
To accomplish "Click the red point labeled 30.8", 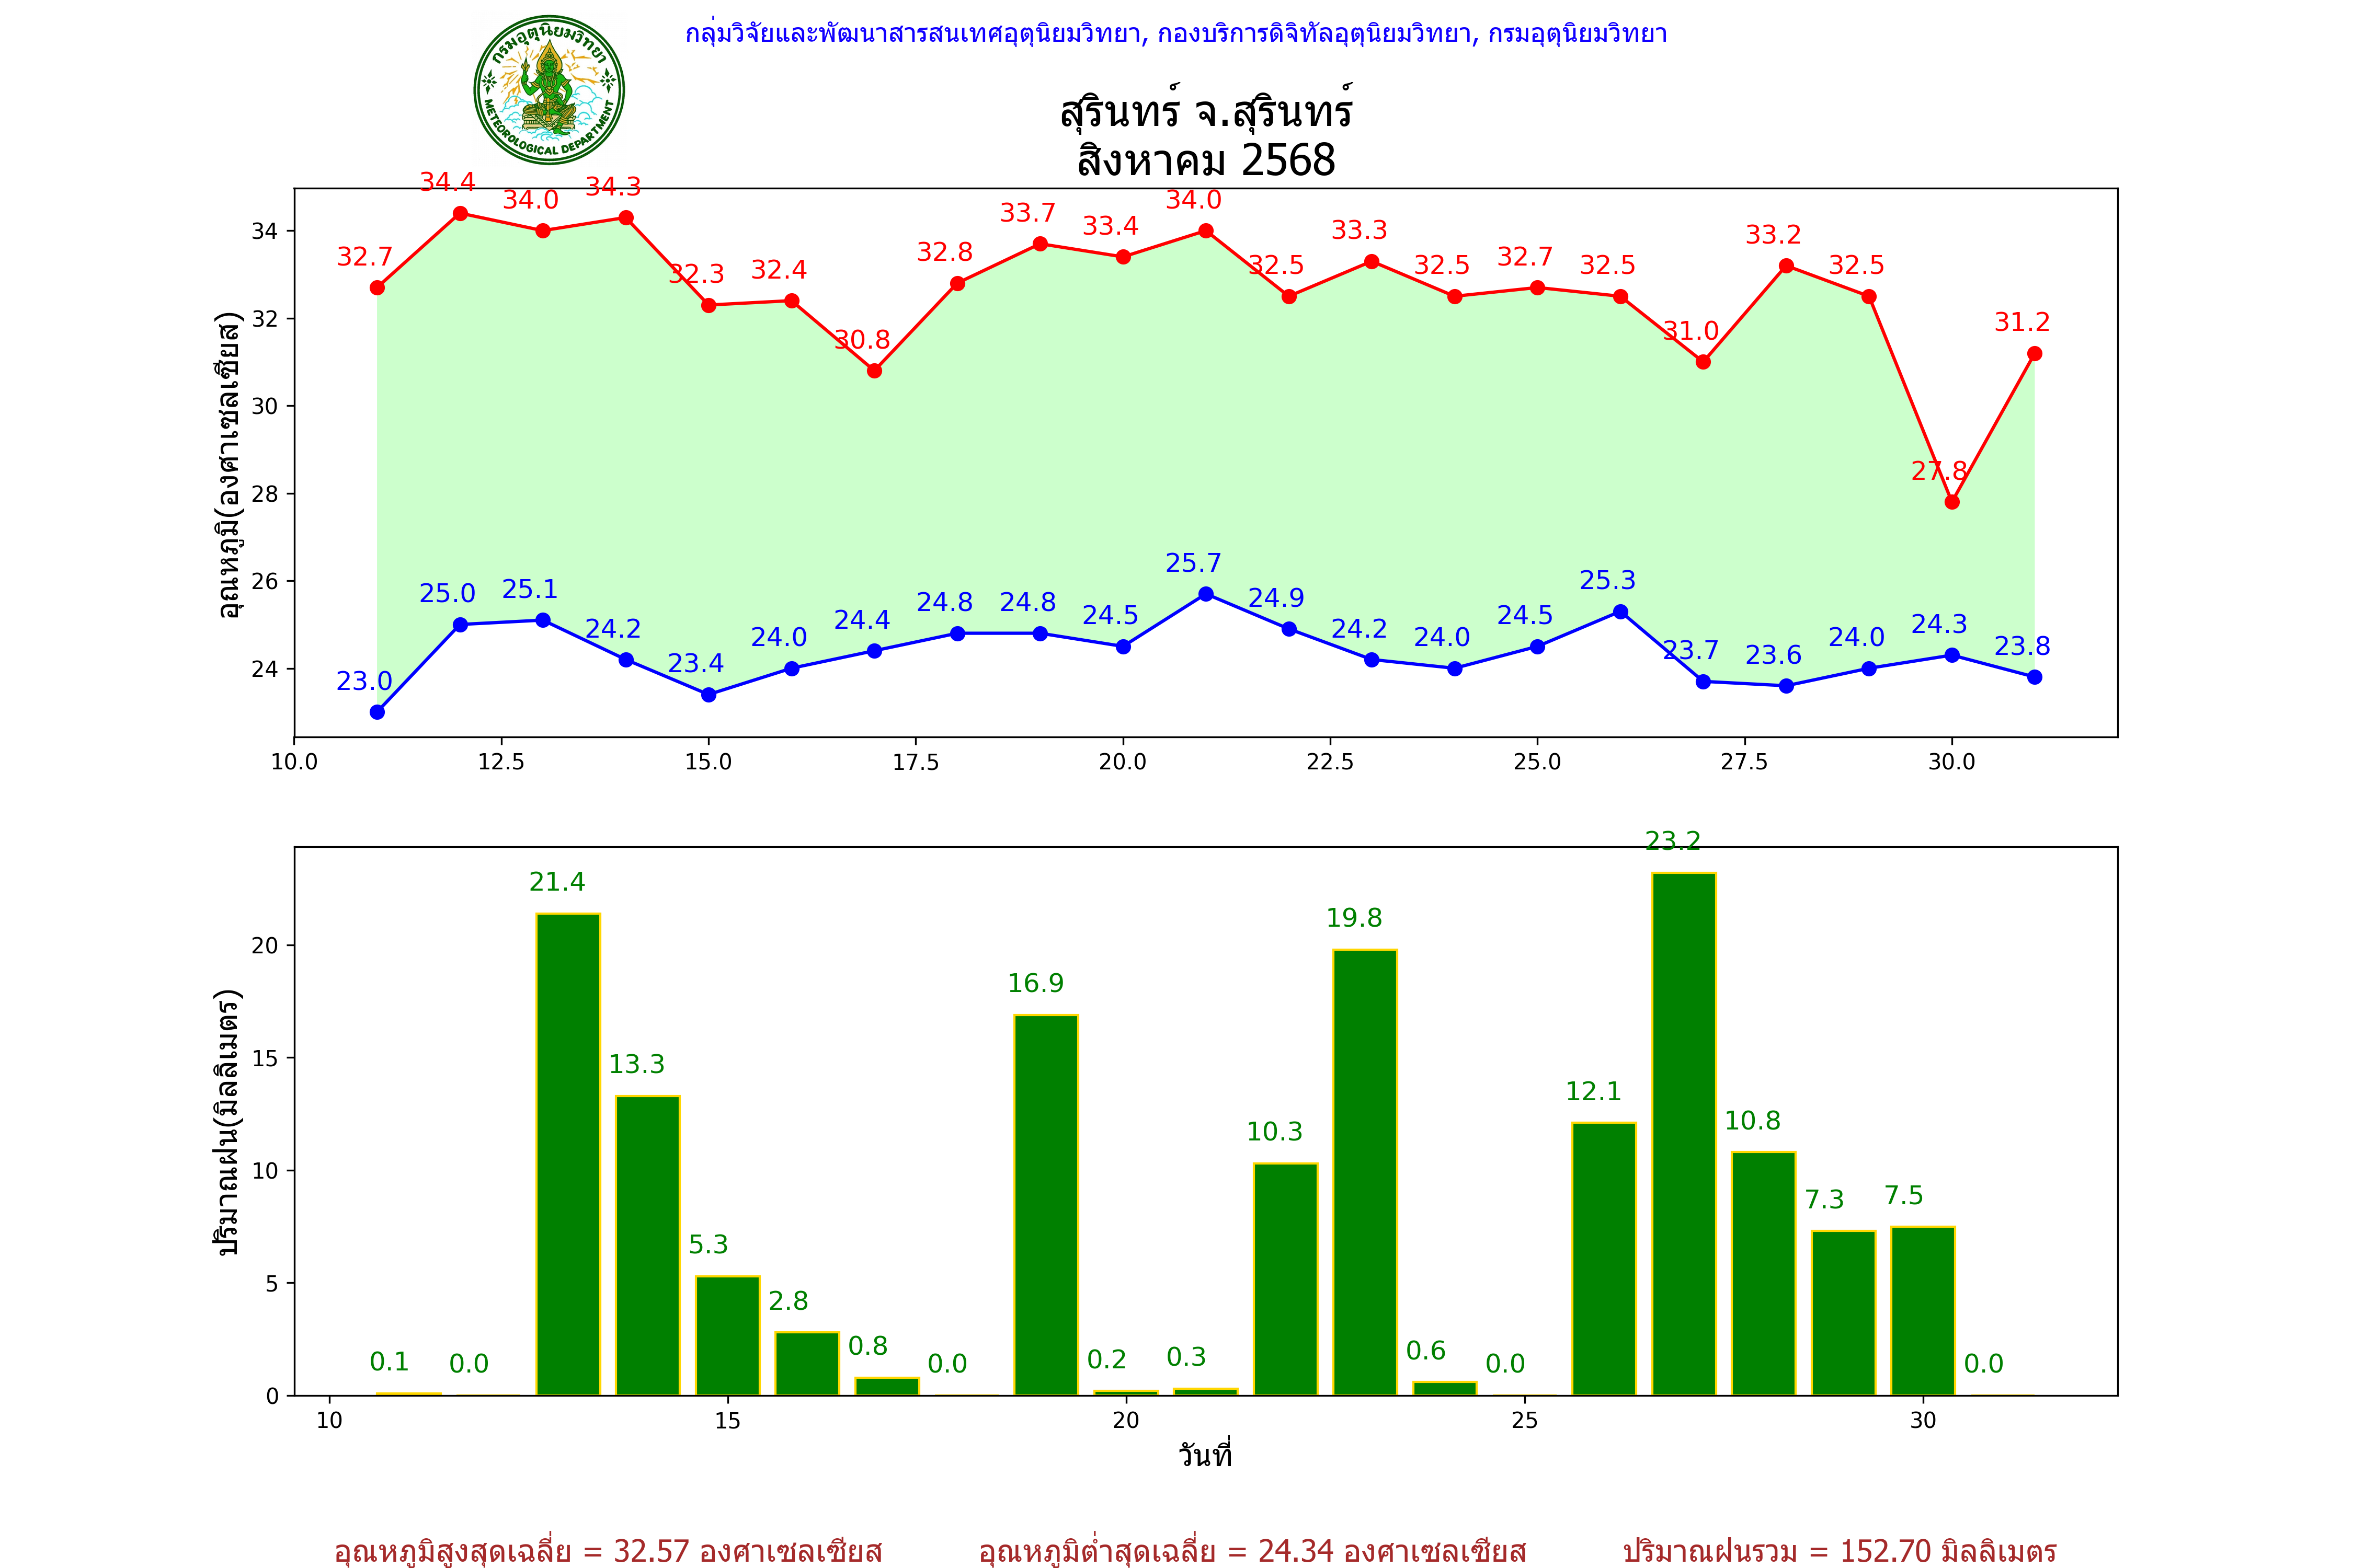I will (x=874, y=371).
